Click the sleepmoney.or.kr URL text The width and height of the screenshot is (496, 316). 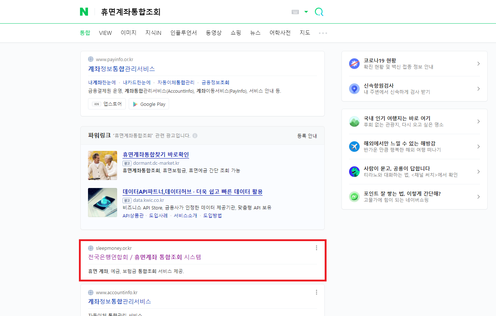click(114, 248)
